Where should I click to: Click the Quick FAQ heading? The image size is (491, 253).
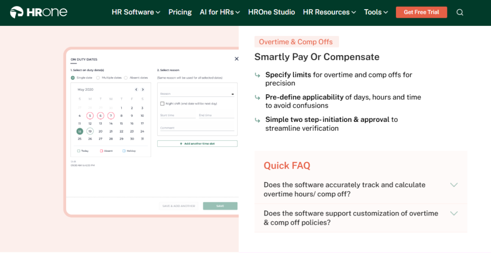(x=287, y=165)
